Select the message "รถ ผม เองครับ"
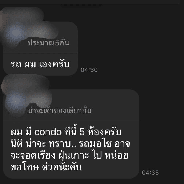 [40, 64]
